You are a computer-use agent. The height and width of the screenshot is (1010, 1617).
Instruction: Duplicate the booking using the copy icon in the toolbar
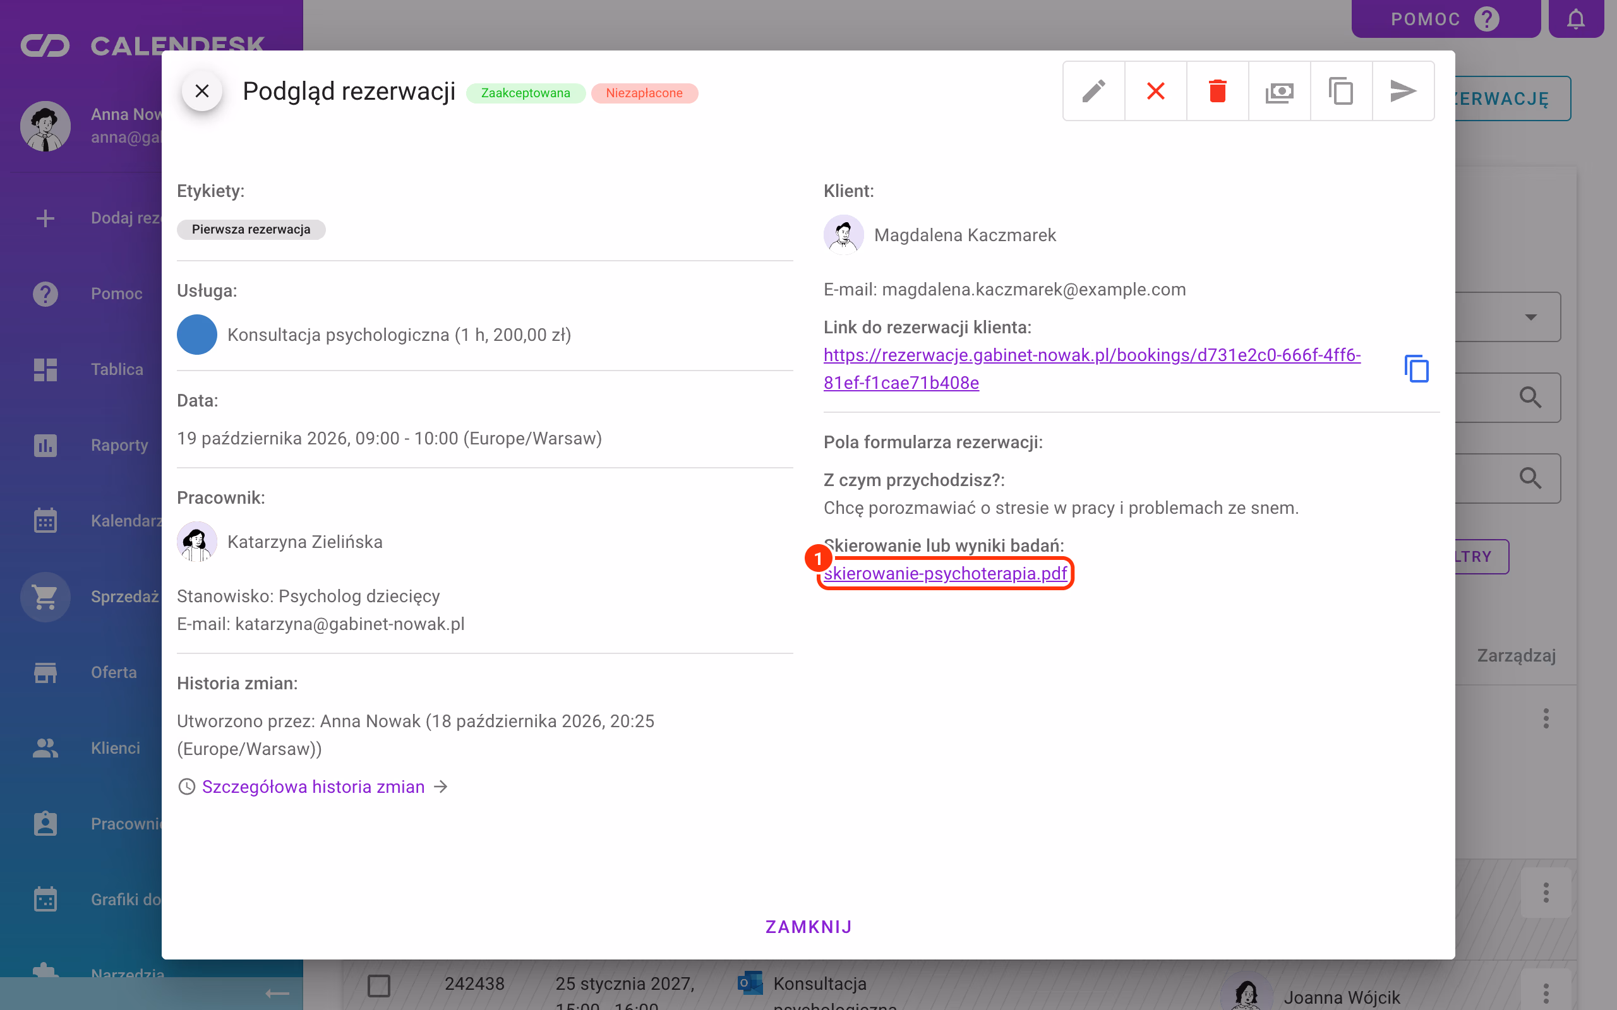tap(1341, 91)
